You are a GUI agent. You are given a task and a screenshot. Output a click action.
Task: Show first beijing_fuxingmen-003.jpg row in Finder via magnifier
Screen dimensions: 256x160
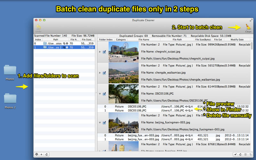[x=189, y=135]
